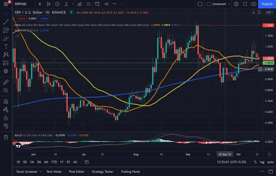Open the ruler measure tool
The height and width of the screenshot is (176, 276).
pos(6,82)
